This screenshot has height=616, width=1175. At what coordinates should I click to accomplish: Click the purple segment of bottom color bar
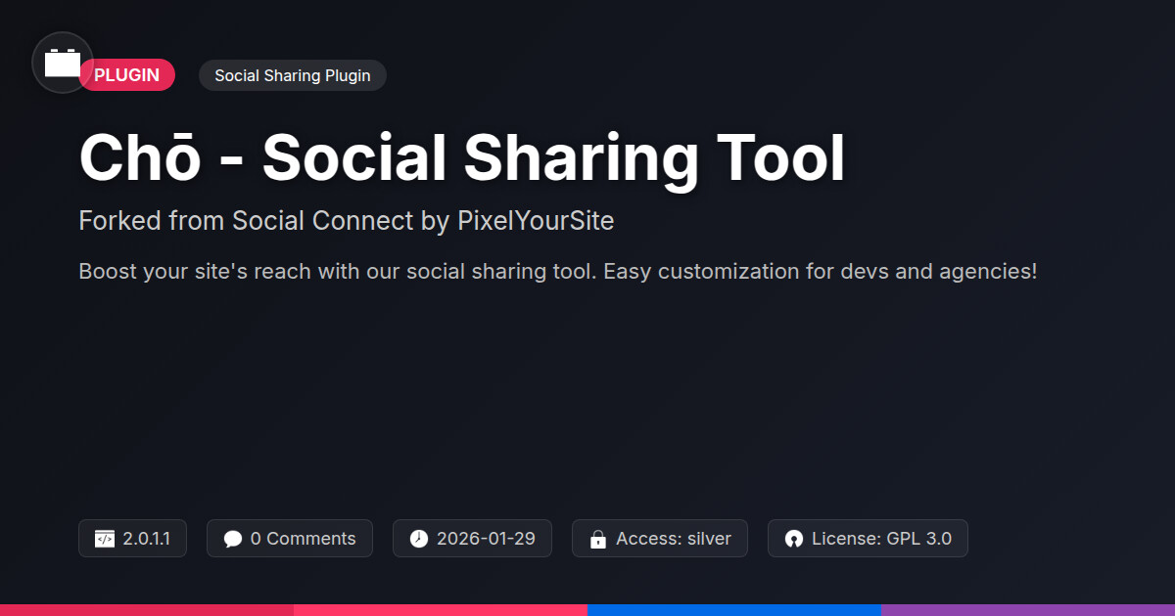pos(1028,609)
